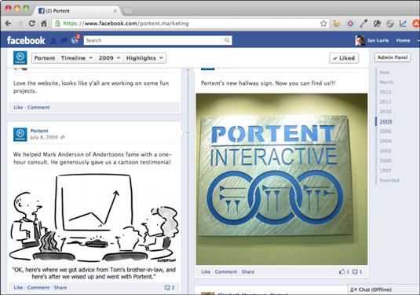Select 2009 on timeline scrubber
Viewport: 420px width, 295px height.
point(385,121)
